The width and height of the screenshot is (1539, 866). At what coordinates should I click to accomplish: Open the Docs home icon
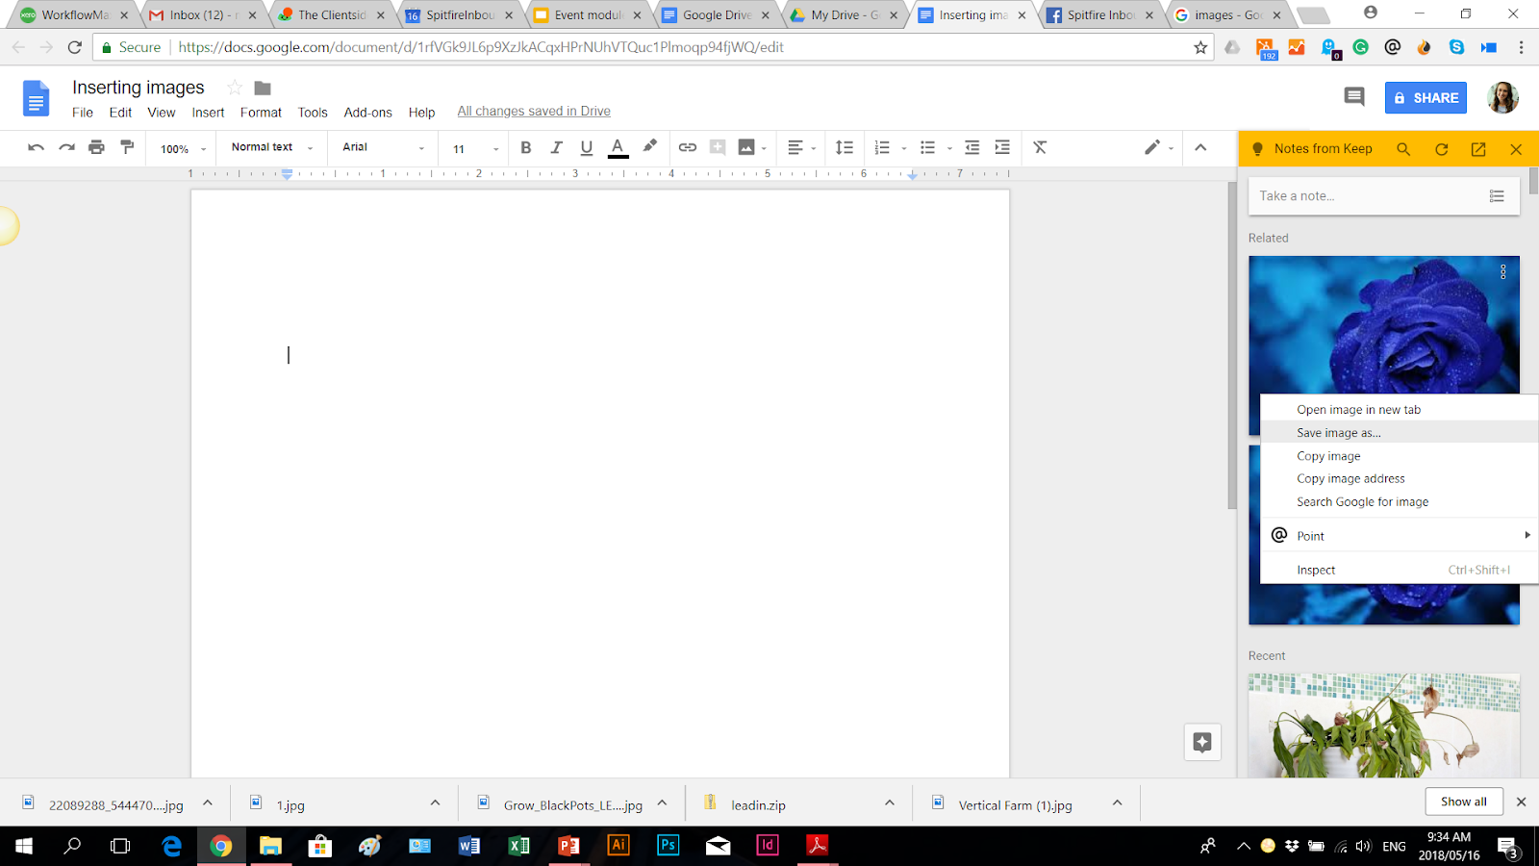point(36,98)
